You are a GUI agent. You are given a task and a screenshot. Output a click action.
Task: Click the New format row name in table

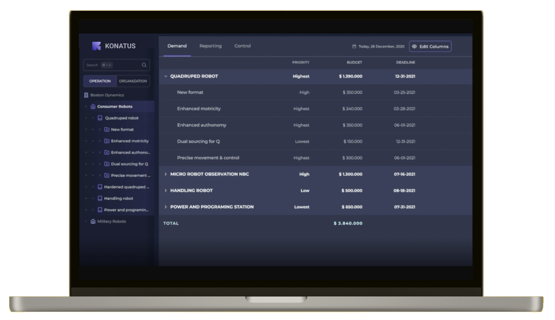(190, 92)
